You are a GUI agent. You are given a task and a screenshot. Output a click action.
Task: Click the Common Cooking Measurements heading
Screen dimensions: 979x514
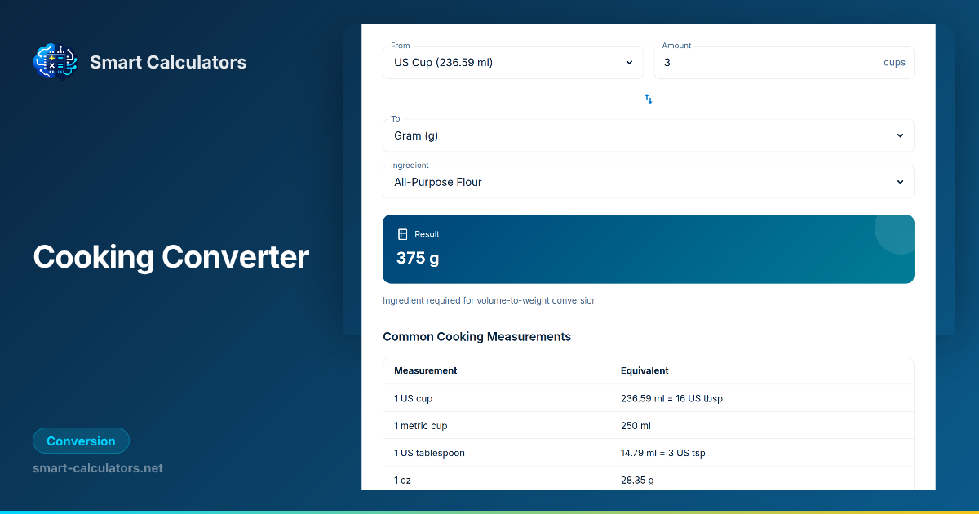476,336
